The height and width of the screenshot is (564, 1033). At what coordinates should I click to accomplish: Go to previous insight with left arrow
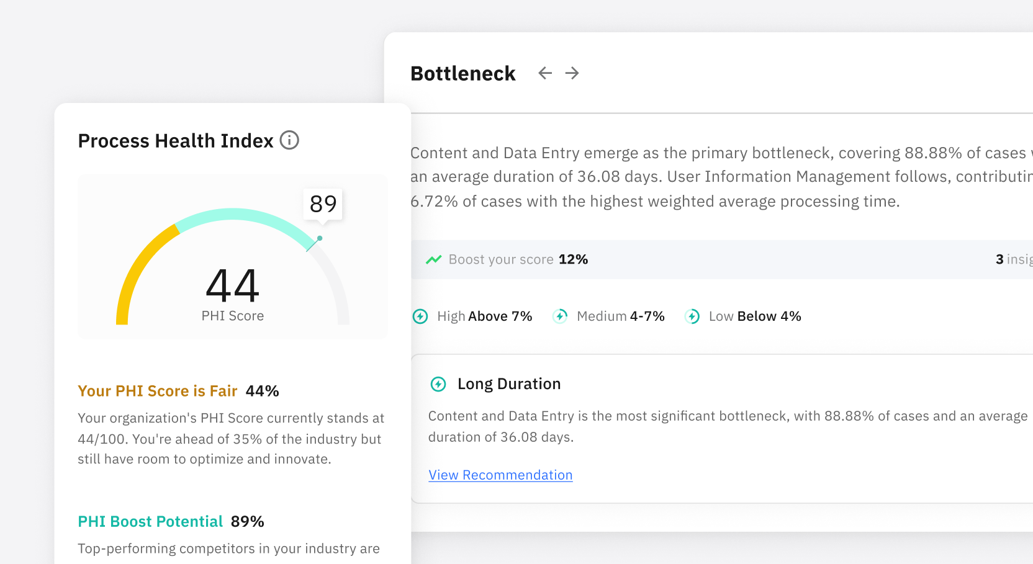(545, 73)
